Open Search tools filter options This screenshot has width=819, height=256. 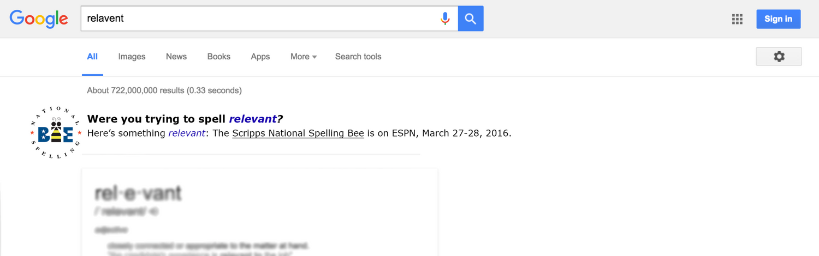358,57
